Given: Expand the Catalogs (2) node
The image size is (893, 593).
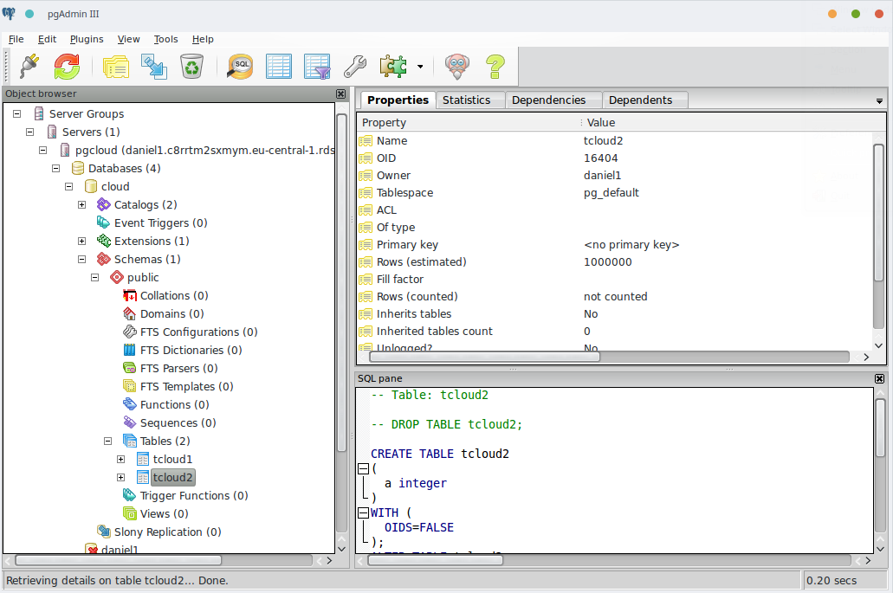Looking at the screenshot, I should coord(82,205).
